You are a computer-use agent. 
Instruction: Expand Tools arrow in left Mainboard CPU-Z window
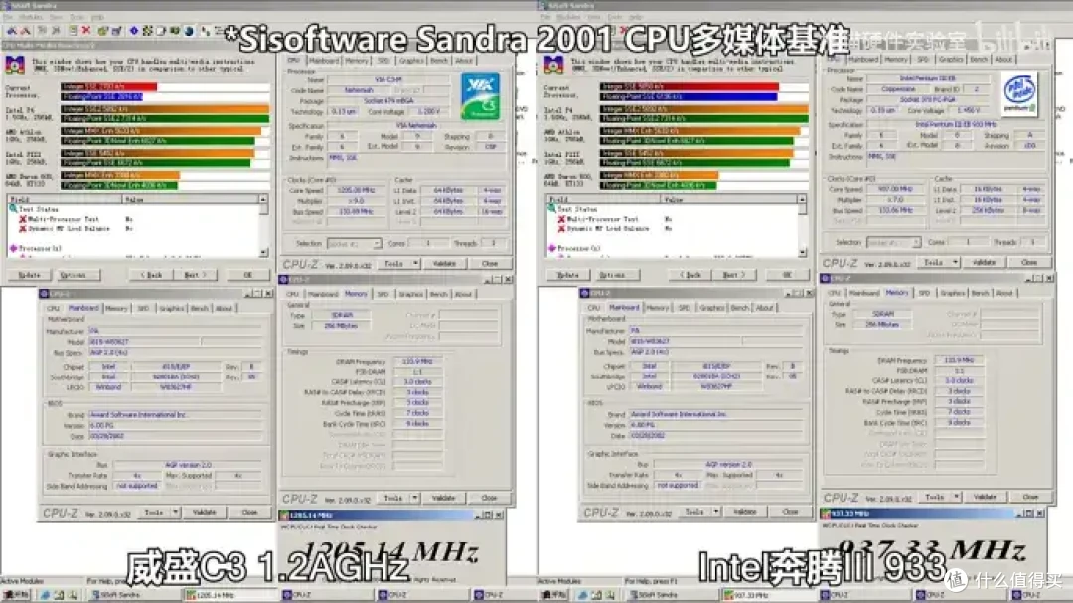pyautogui.click(x=176, y=512)
